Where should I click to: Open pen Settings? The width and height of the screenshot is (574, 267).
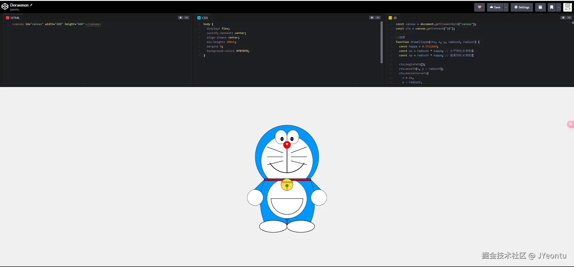pyautogui.click(x=522, y=7)
